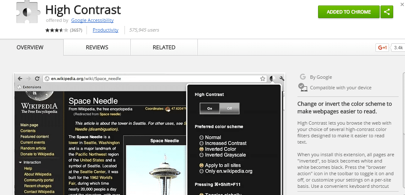Select the Normal color scheme radio
Viewport: 405px width, 195px height.
[x=202, y=137]
